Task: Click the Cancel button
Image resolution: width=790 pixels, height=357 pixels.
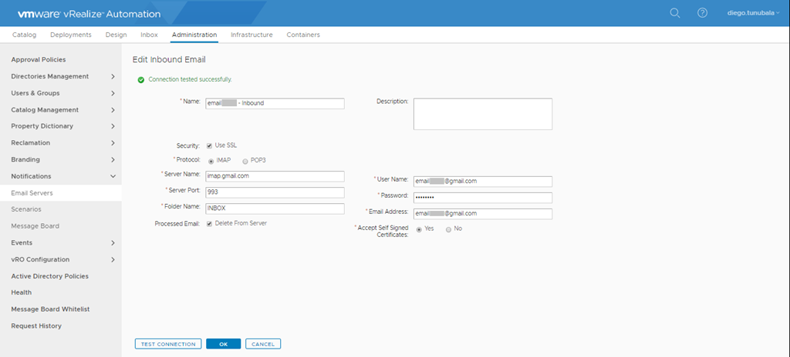Action: (263, 344)
